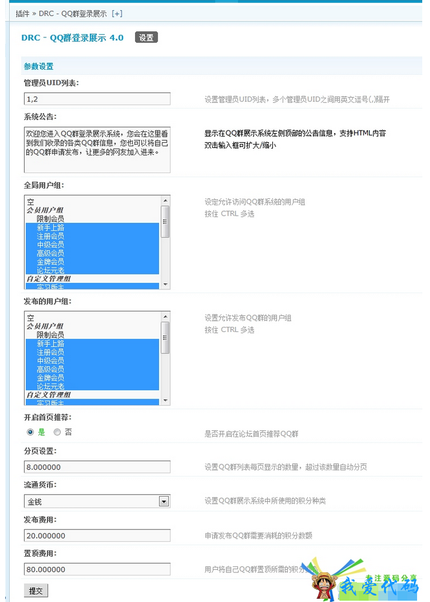Click up arrow of 全局用户组 scrollbar

166,200
